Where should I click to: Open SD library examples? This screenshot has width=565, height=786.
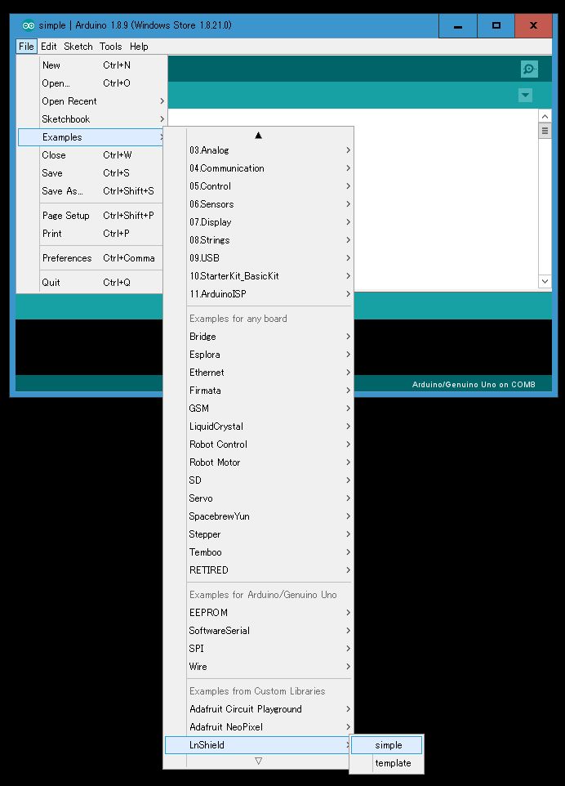point(259,480)
